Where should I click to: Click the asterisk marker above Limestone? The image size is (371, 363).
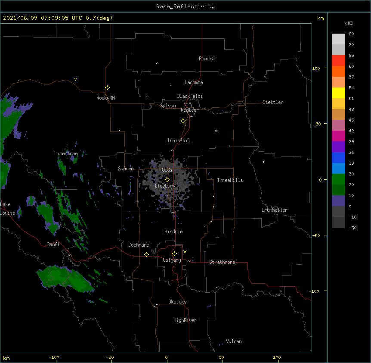point(66,149)
